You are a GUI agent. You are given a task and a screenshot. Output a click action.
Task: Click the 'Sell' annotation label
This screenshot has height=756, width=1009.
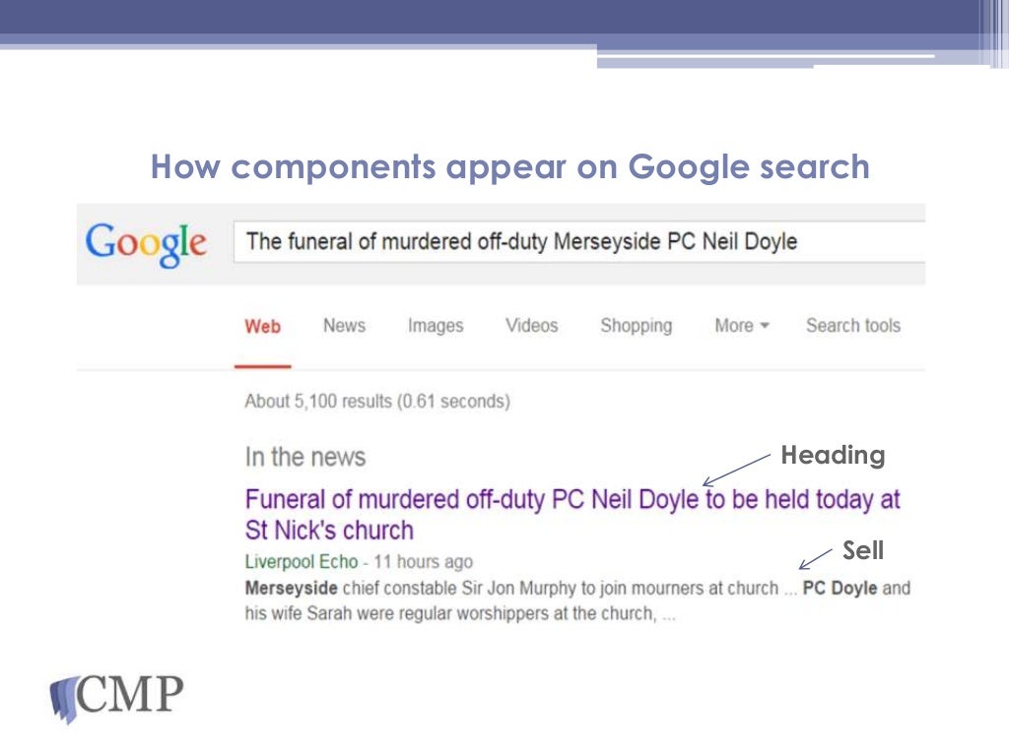[863, 550]
